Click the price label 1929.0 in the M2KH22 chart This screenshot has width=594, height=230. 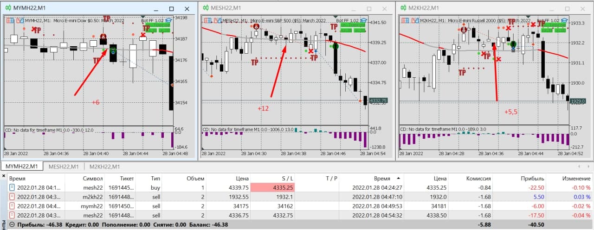577,100
